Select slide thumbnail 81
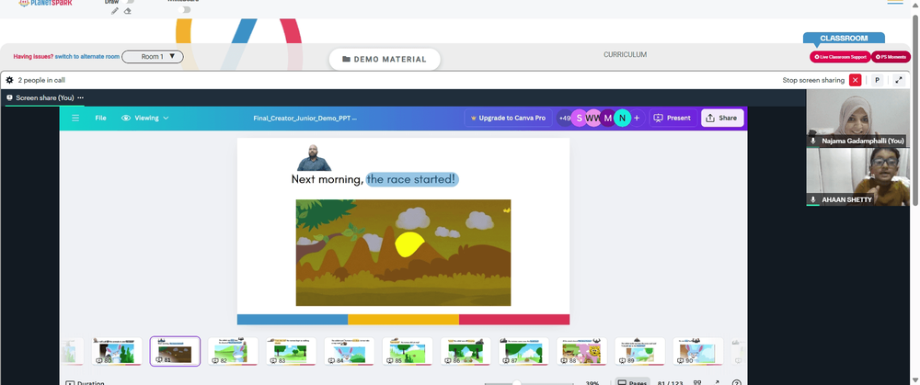The height and width of the screenshot is (385, 920). tap(175, 351)
